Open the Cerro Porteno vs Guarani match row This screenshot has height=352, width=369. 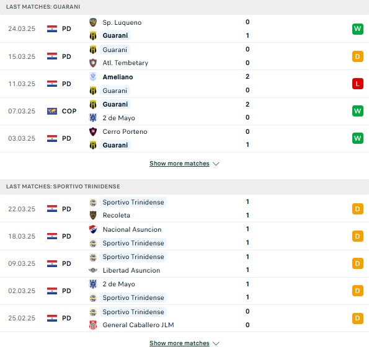[x=185, y=138]
